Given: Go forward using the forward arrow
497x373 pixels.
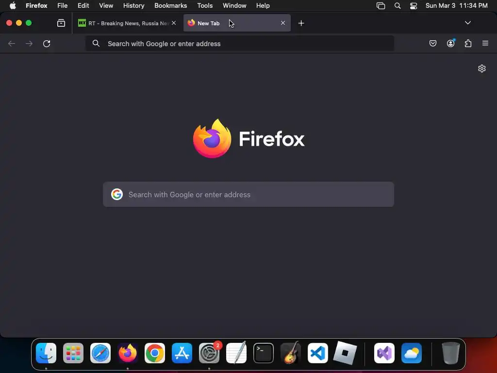Looking at the screenshot, I should click(29, 43).
